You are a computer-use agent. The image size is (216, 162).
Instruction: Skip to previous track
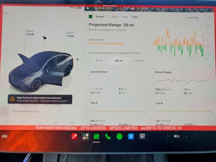click(x=6, y=122)
